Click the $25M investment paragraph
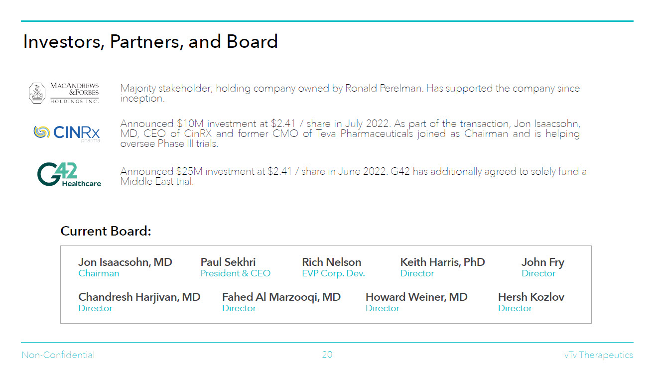Viewport: 653px width, 365px height. [x=353, y=176]
